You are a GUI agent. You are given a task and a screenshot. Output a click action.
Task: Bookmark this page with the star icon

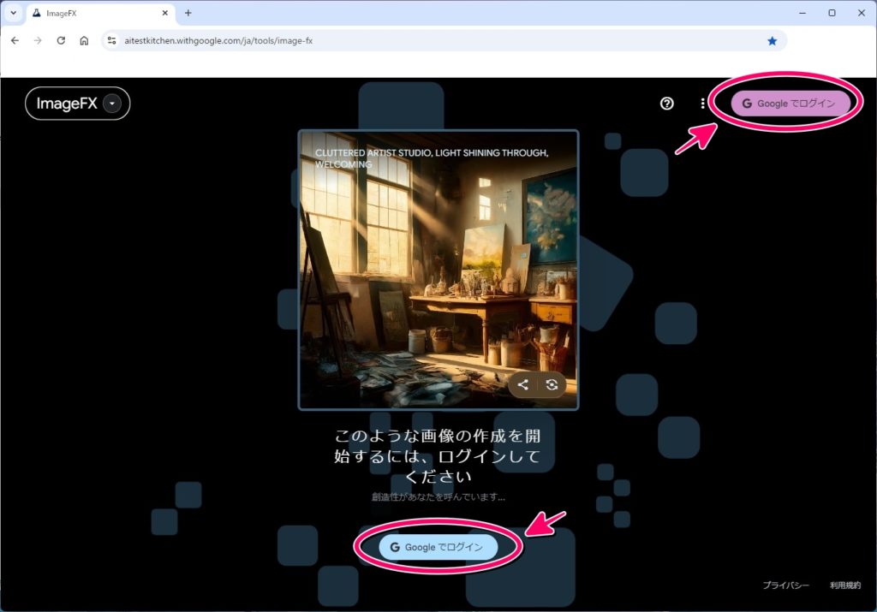tap(772, 40)
